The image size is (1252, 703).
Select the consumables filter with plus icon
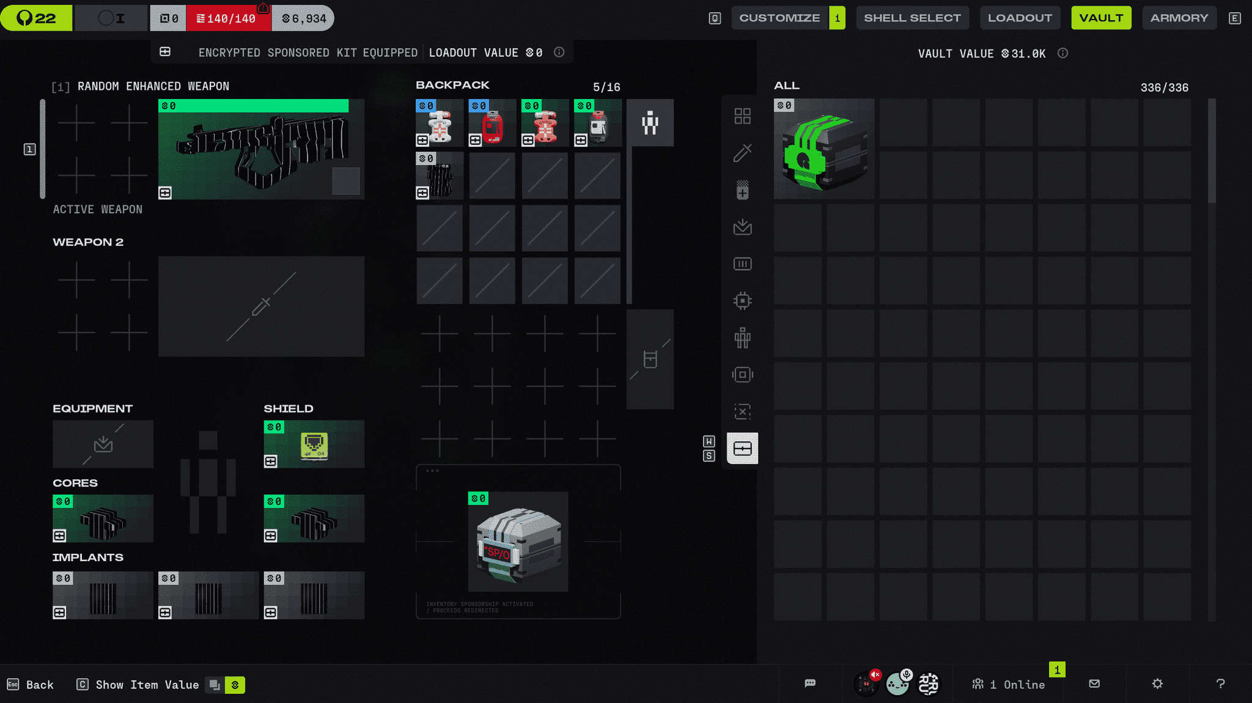pyautogui.click(x=742, y=190)
